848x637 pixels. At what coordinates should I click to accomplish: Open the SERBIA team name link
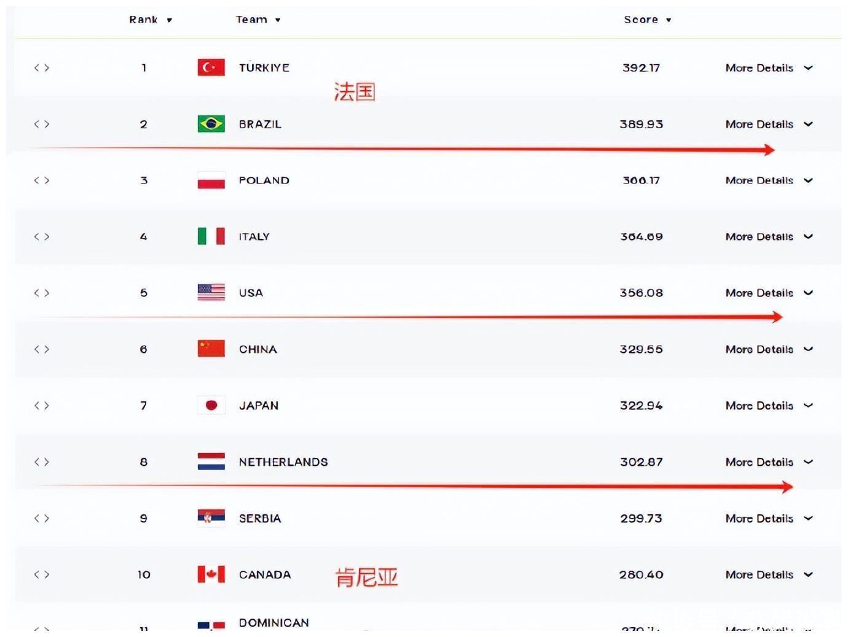tap(260, 519)
